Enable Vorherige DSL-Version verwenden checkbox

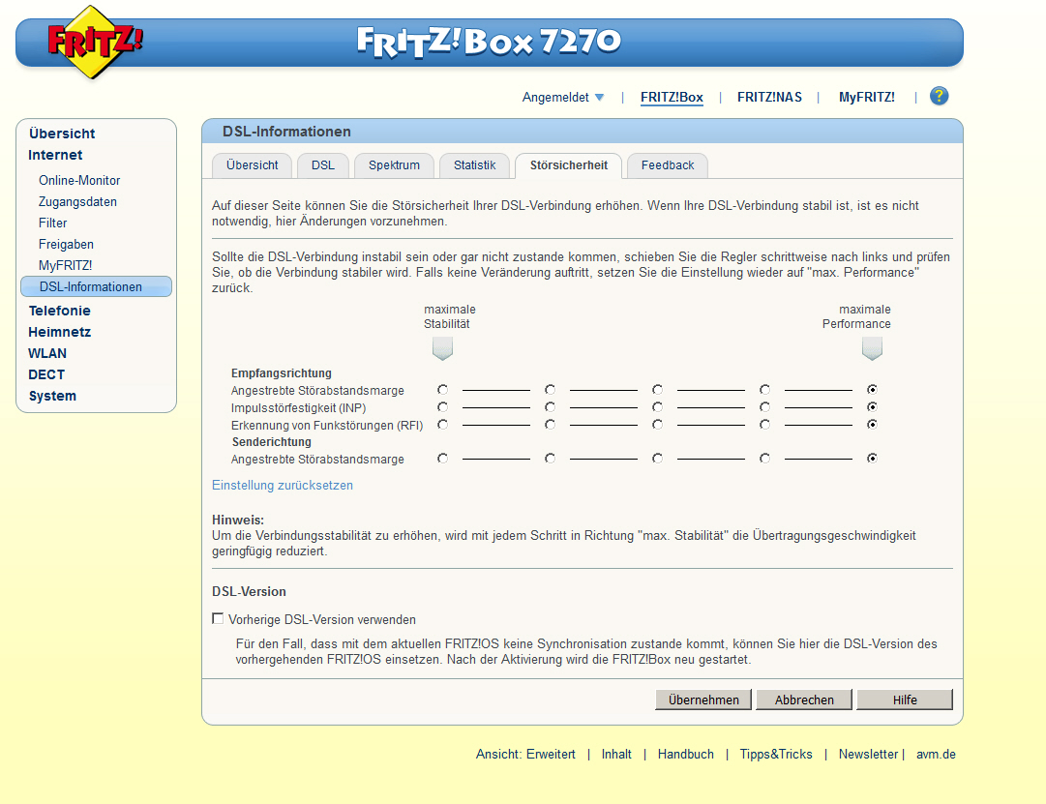click(218, 618)
